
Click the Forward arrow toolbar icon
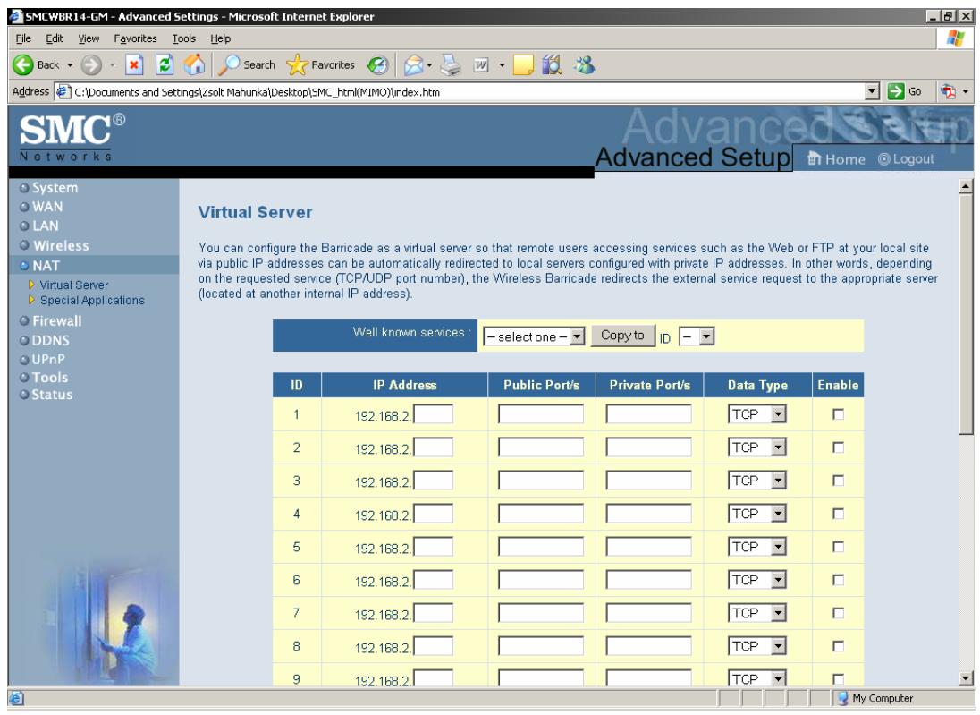(91, 65)
